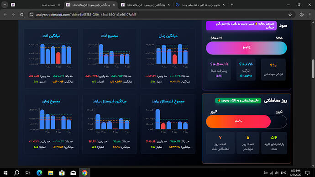Screen dimensions: 315x177
Task: Go forward to the next page
Action: 13,15
